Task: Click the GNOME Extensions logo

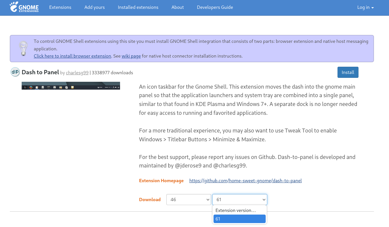Action: 24,7
